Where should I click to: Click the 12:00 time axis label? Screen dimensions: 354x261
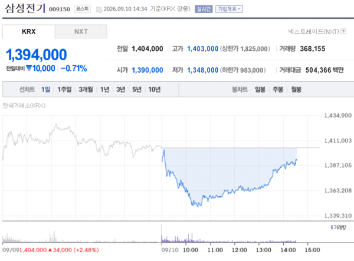coord(240,250)
